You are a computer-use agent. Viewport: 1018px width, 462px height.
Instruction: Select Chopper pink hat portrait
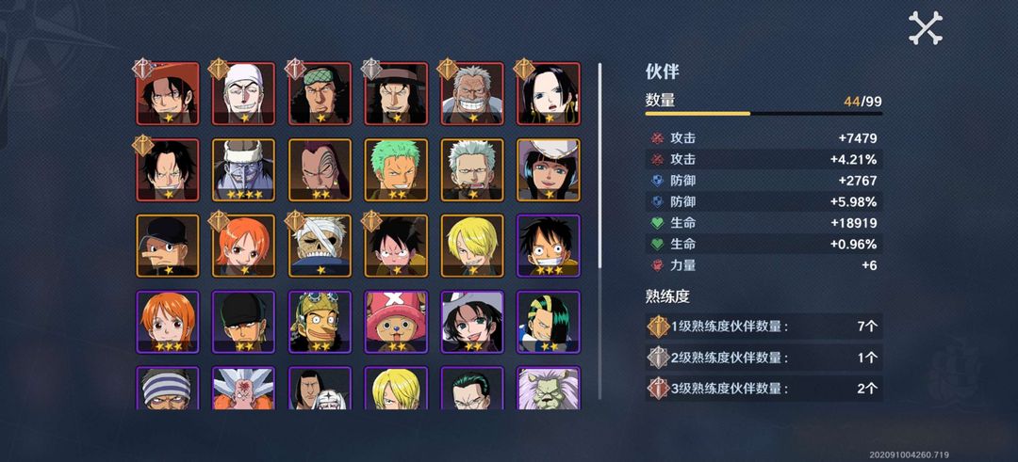coord(396,322)
